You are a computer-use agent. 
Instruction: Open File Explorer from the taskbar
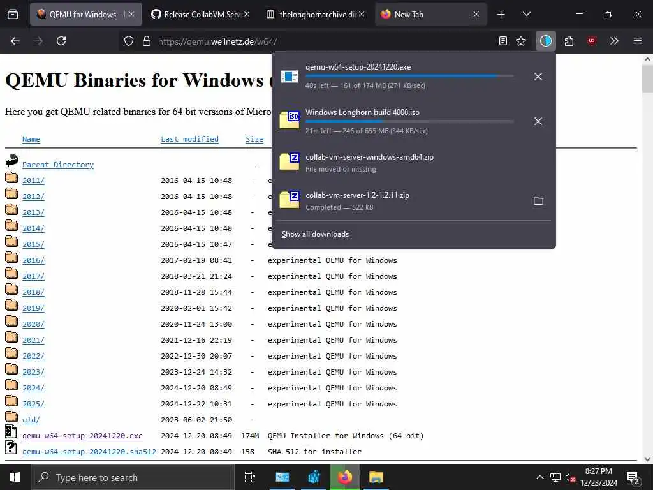(x=376, y=477)
